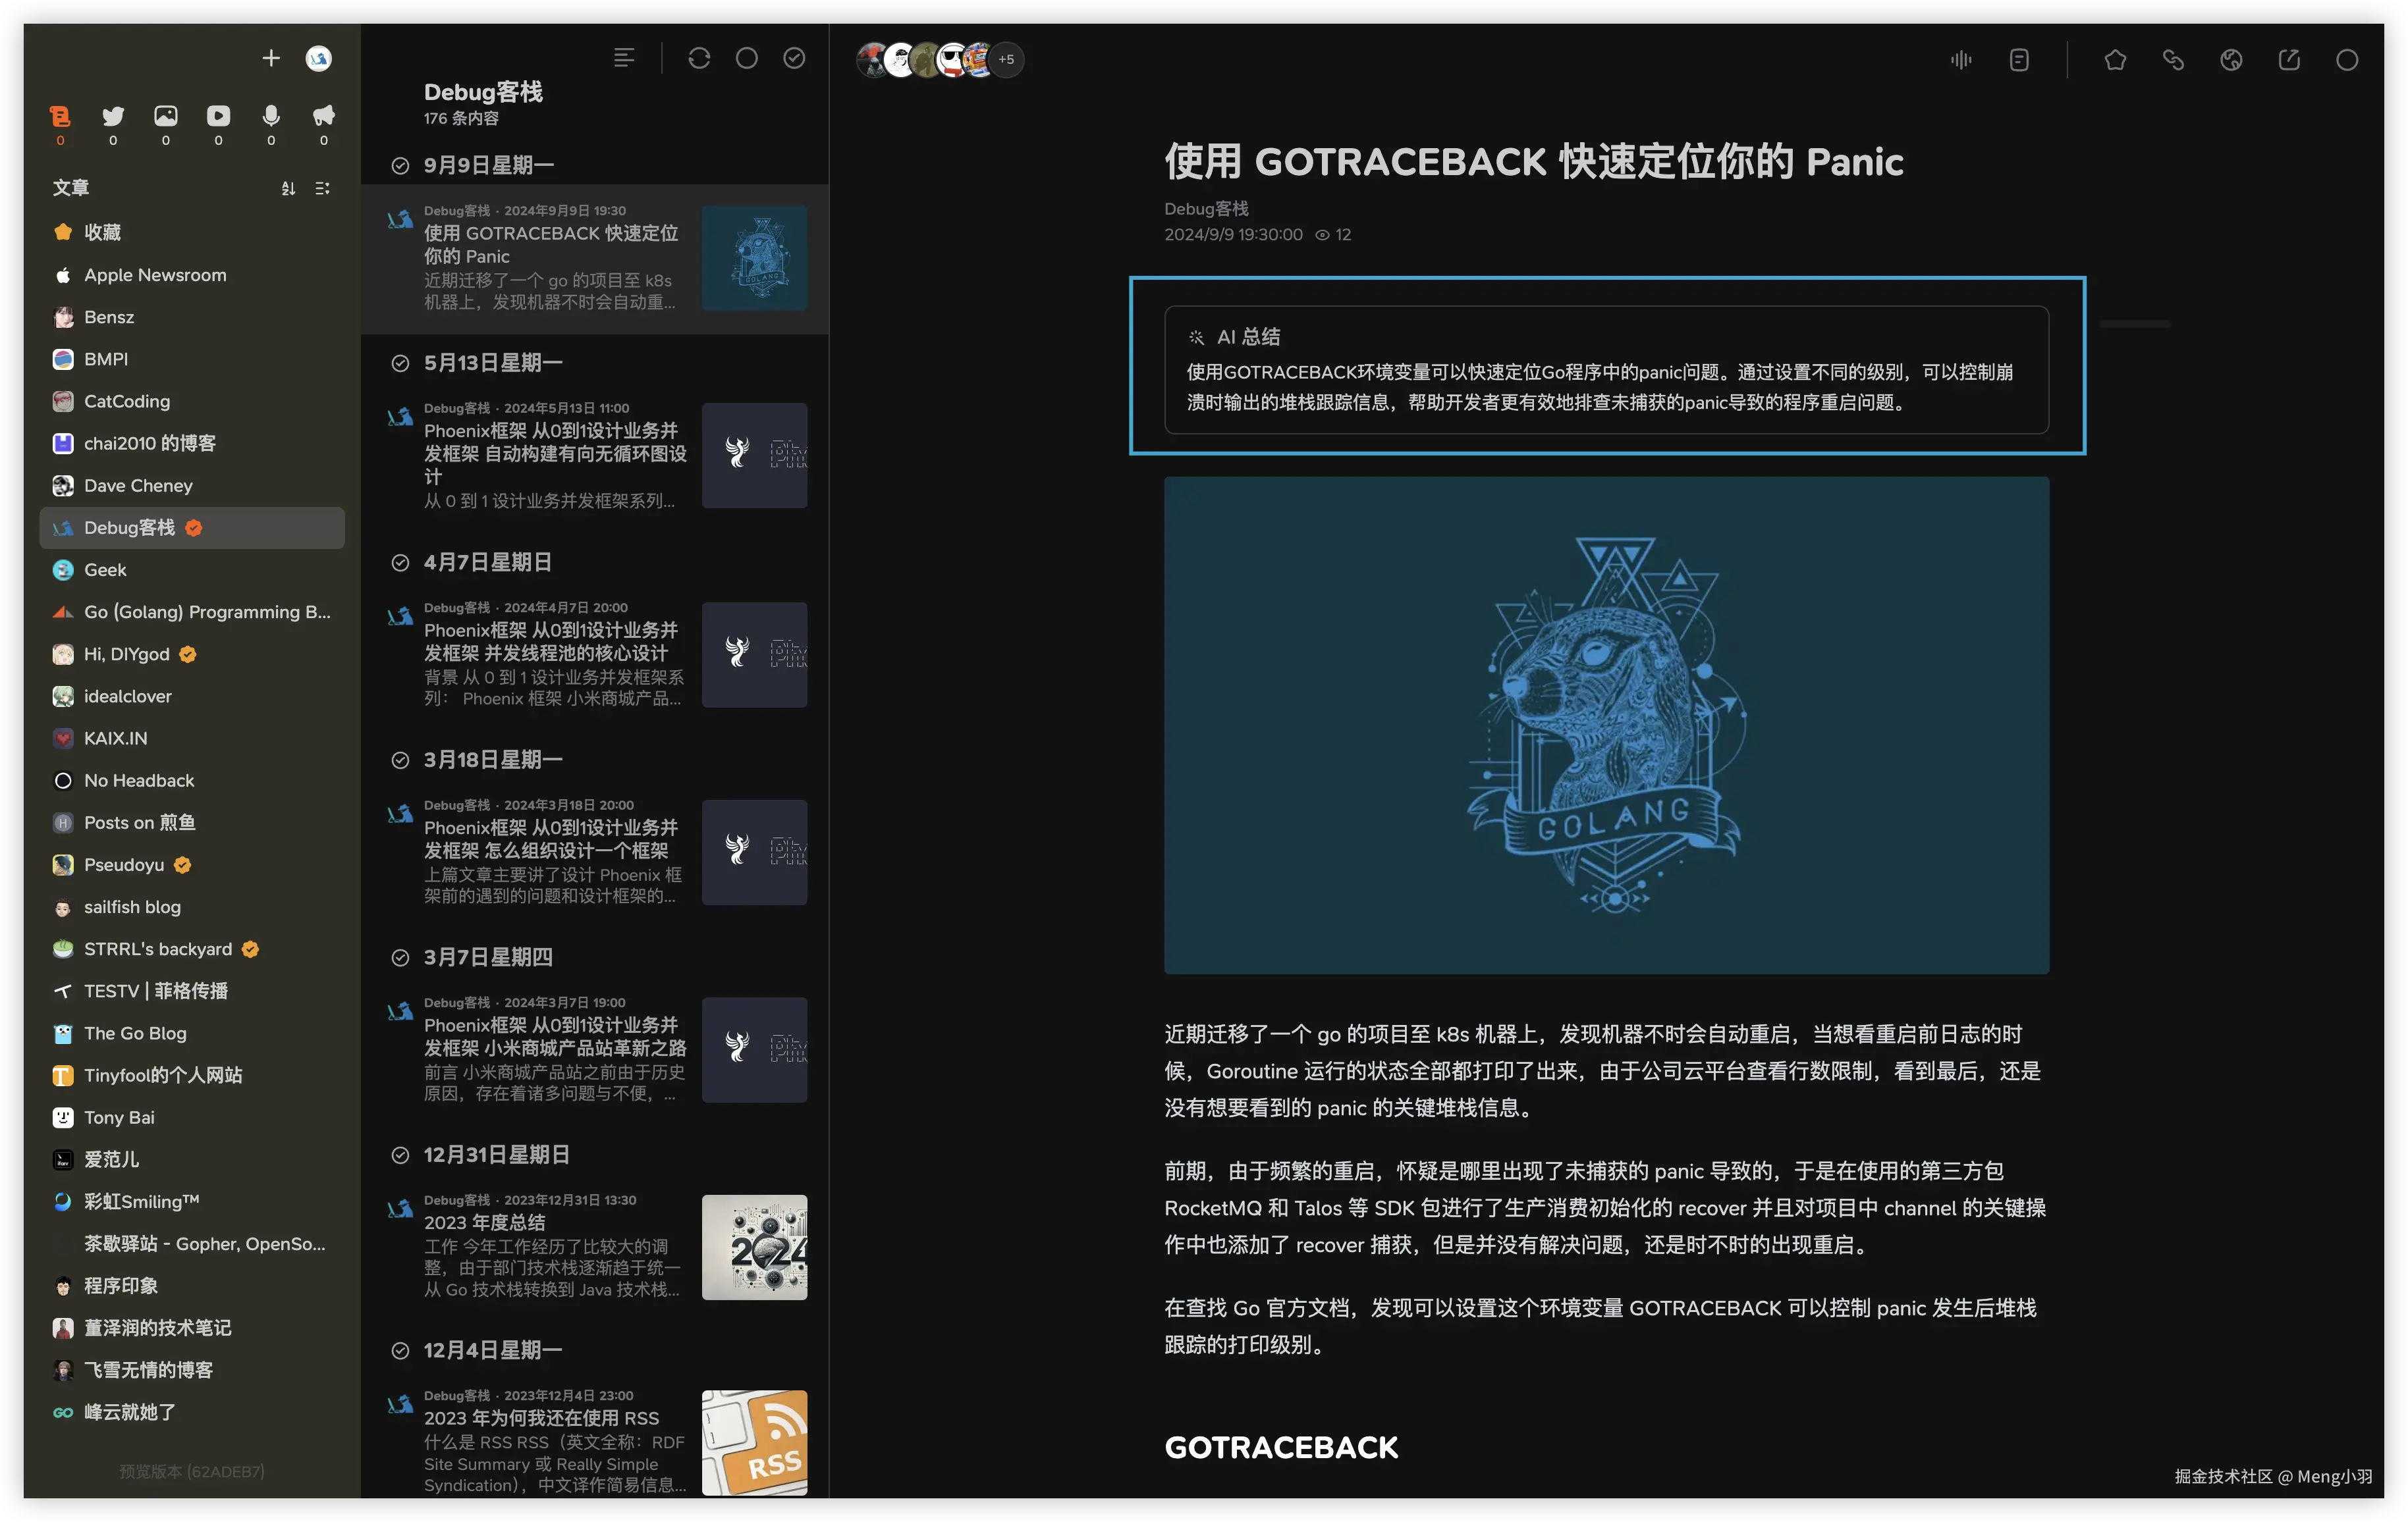Open the Debug客栈 source link under title
Screen dimensions: 2408x1522
click(x=1206, y=209)
